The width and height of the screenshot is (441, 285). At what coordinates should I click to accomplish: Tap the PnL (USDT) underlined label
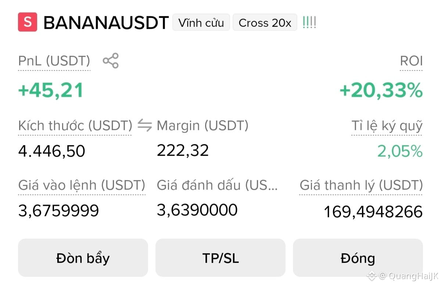coord(54,61)
